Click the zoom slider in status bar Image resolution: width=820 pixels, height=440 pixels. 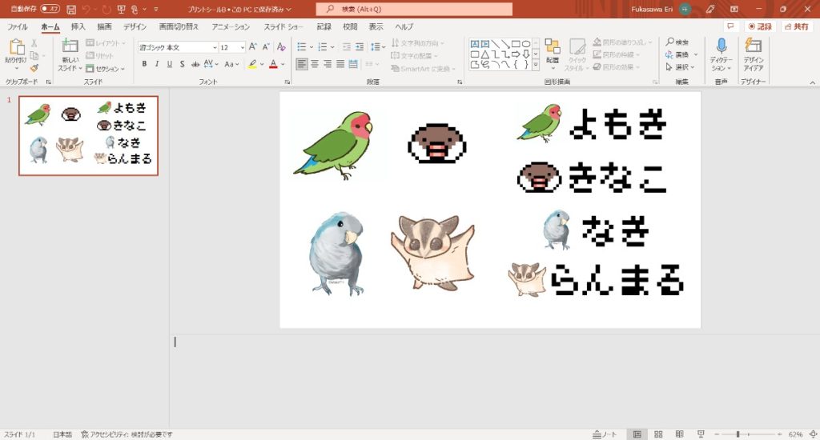(x=737, y=434)
